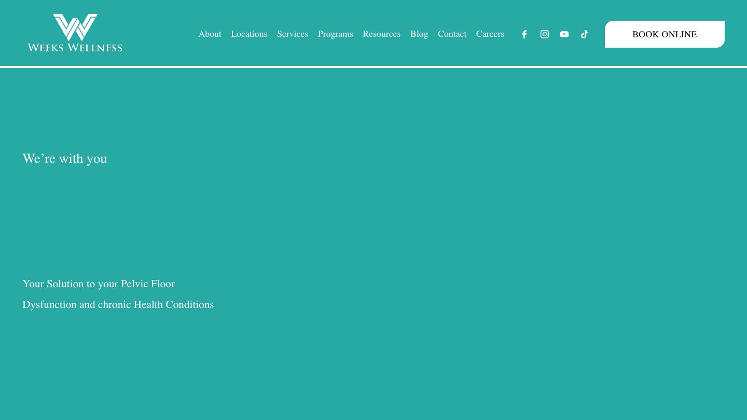Viewport: 747px width, 420px height.
Task: Expand the Resources navigation menu
Action: [x=381, y=34]
